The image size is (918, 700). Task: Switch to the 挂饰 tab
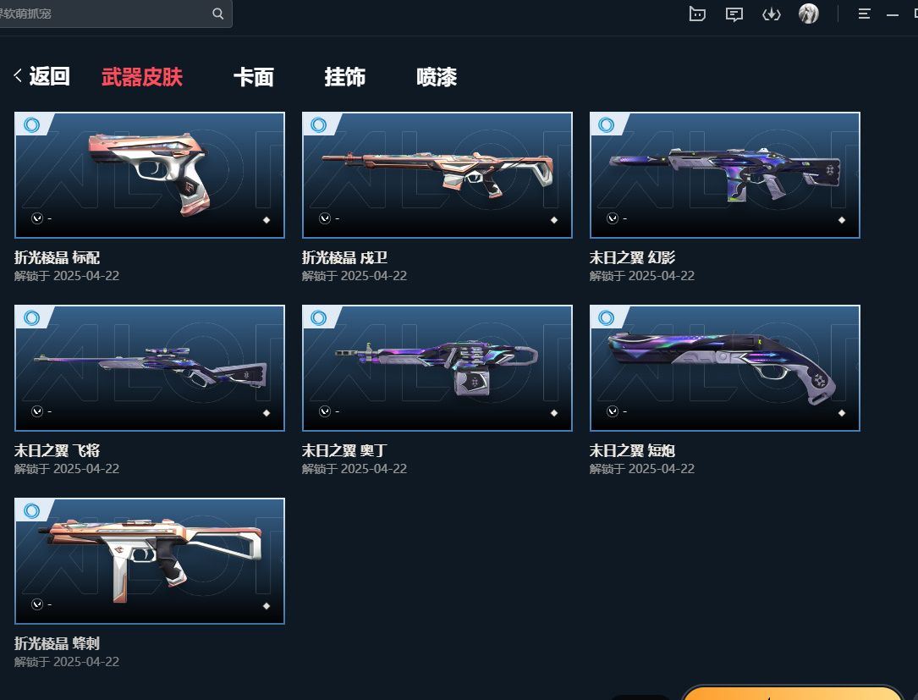[x=345, y=77]
